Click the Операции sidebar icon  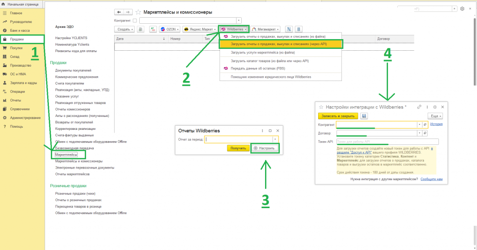[5, 92]
